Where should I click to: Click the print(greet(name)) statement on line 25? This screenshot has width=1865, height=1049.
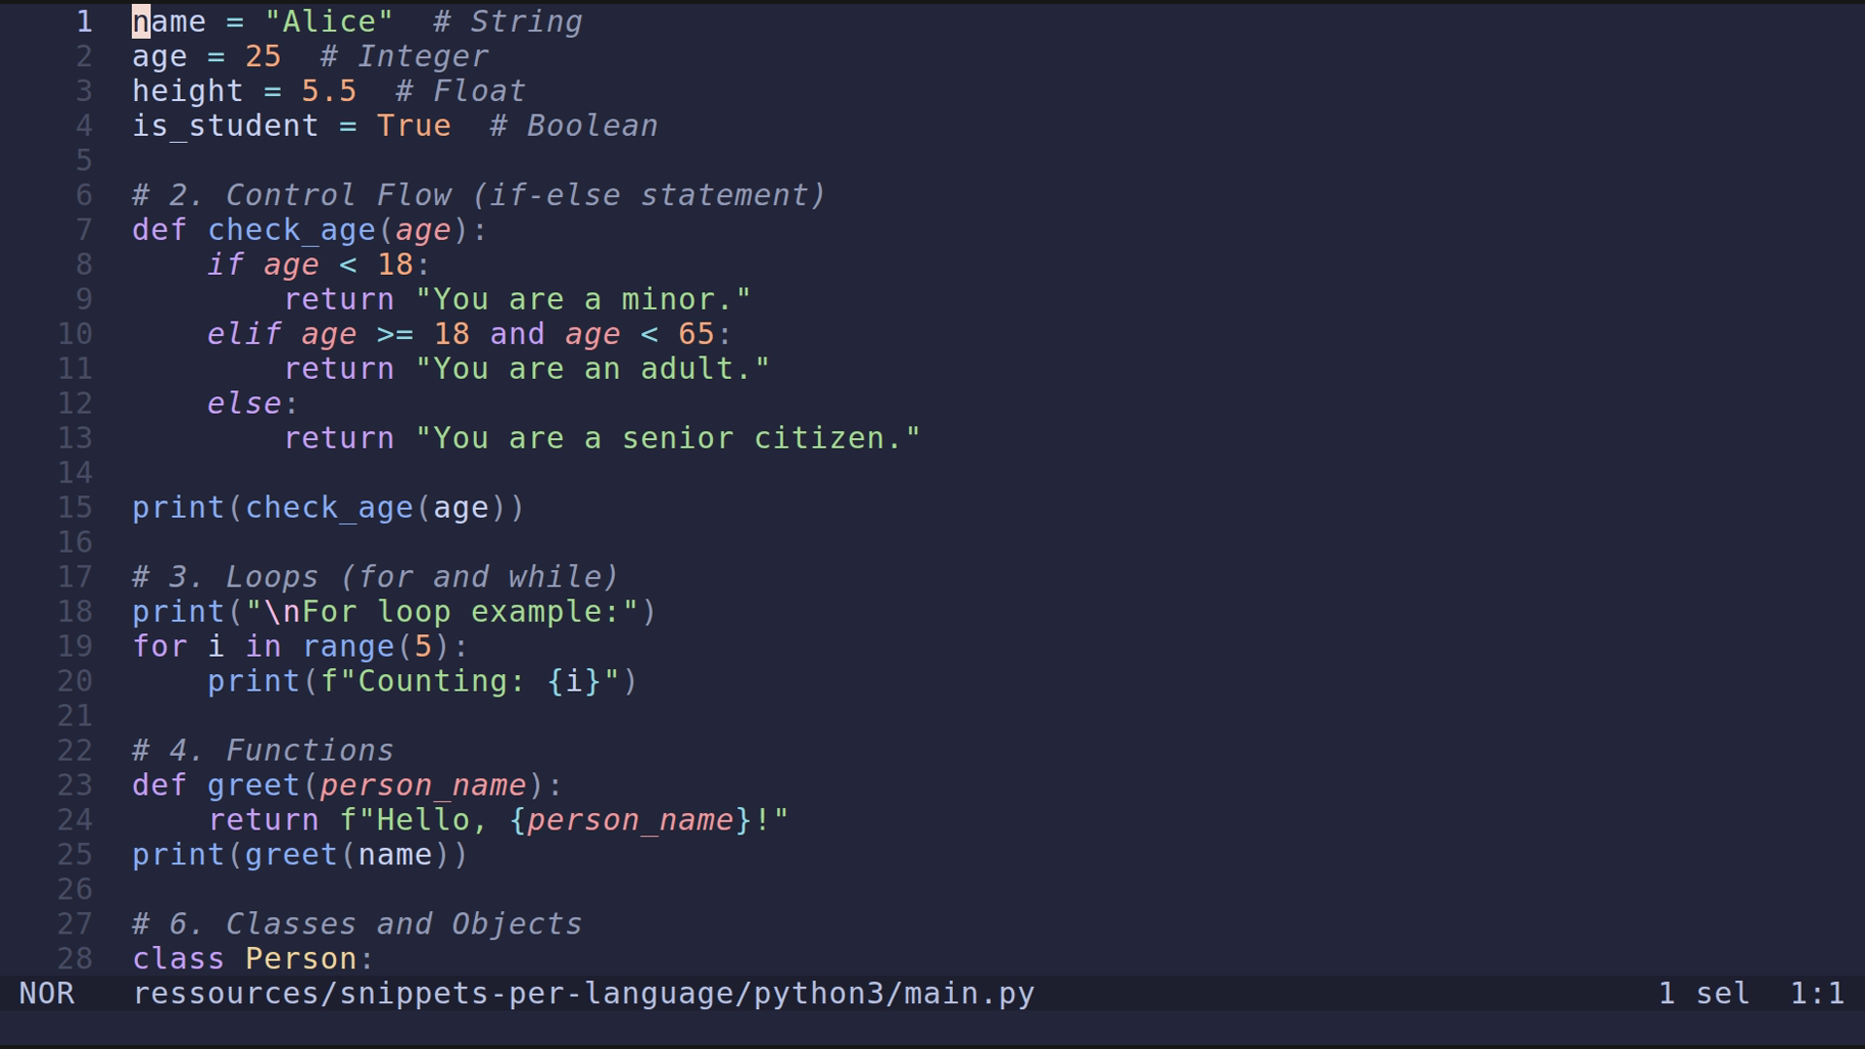tap(299, 854)
